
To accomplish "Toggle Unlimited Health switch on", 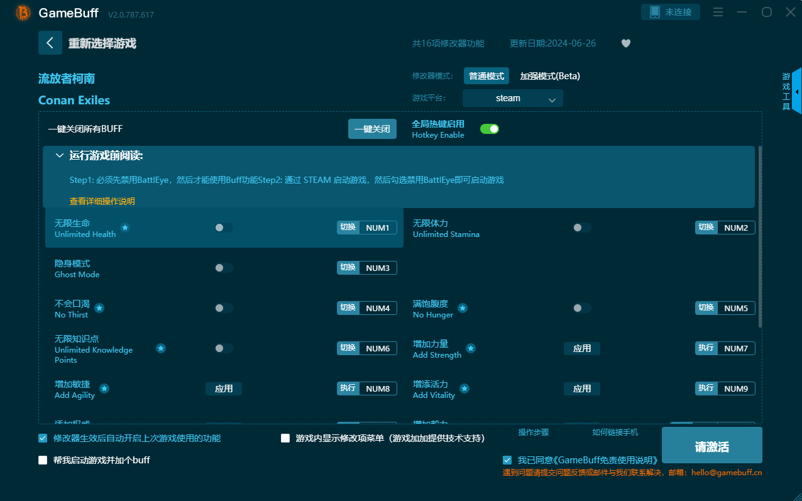I will click(223, 228).
